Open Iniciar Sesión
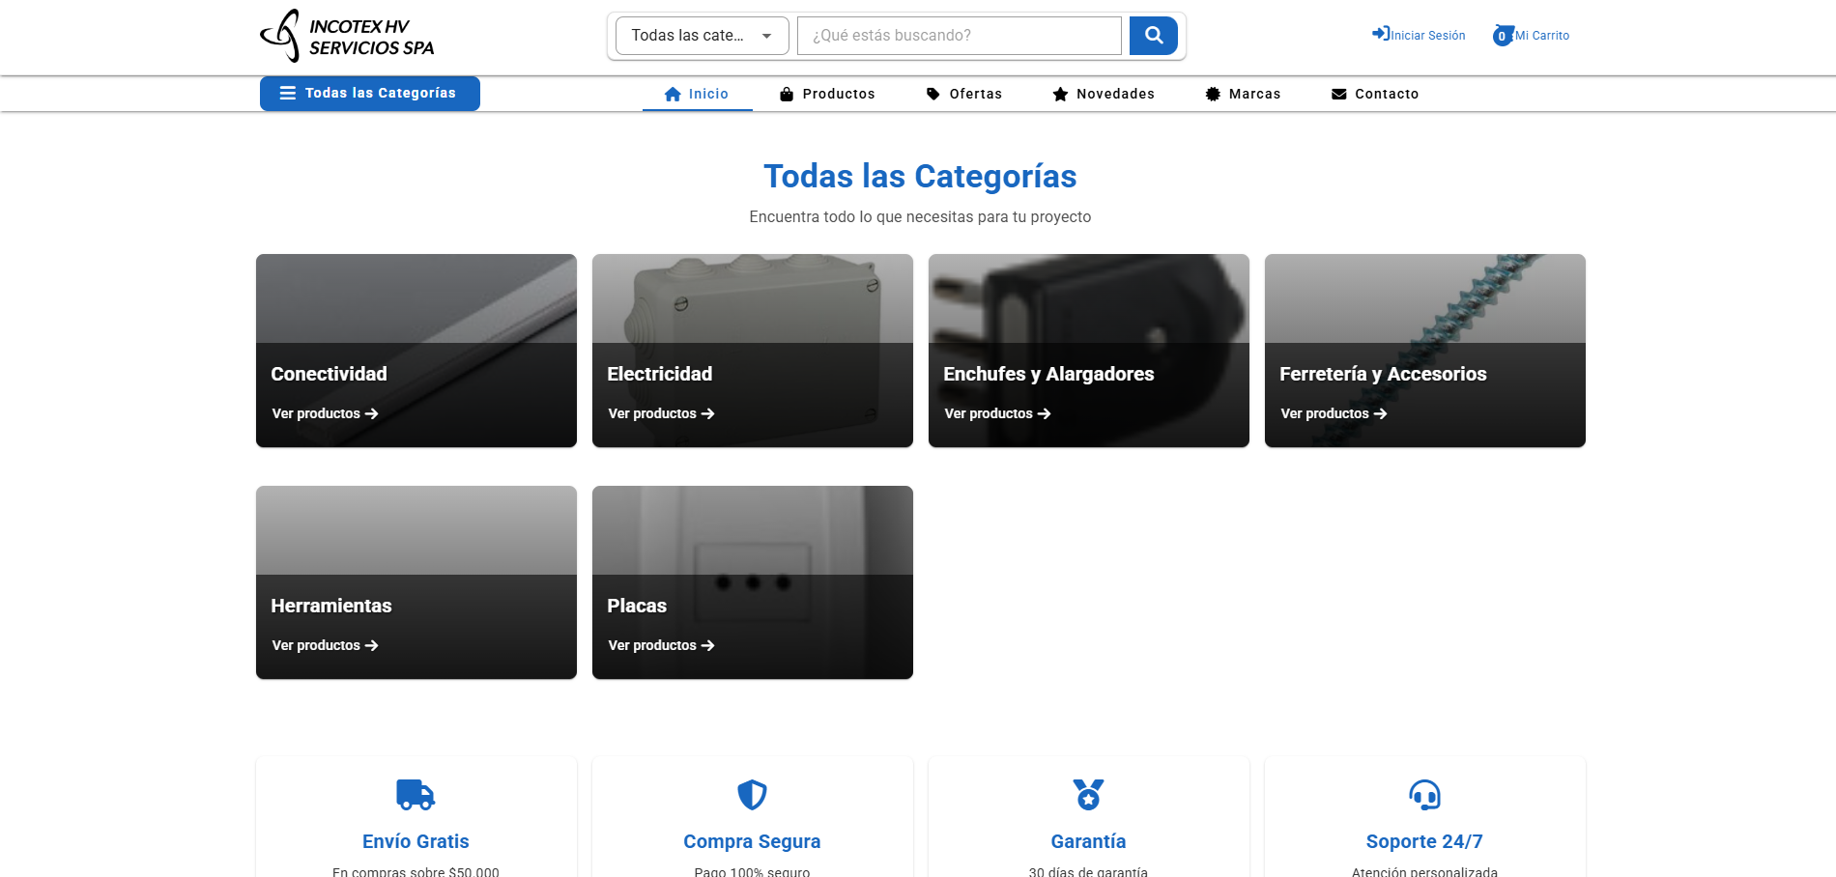 (x=1424, y=35)
